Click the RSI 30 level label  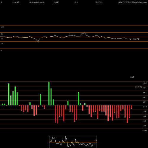point(2,44)
